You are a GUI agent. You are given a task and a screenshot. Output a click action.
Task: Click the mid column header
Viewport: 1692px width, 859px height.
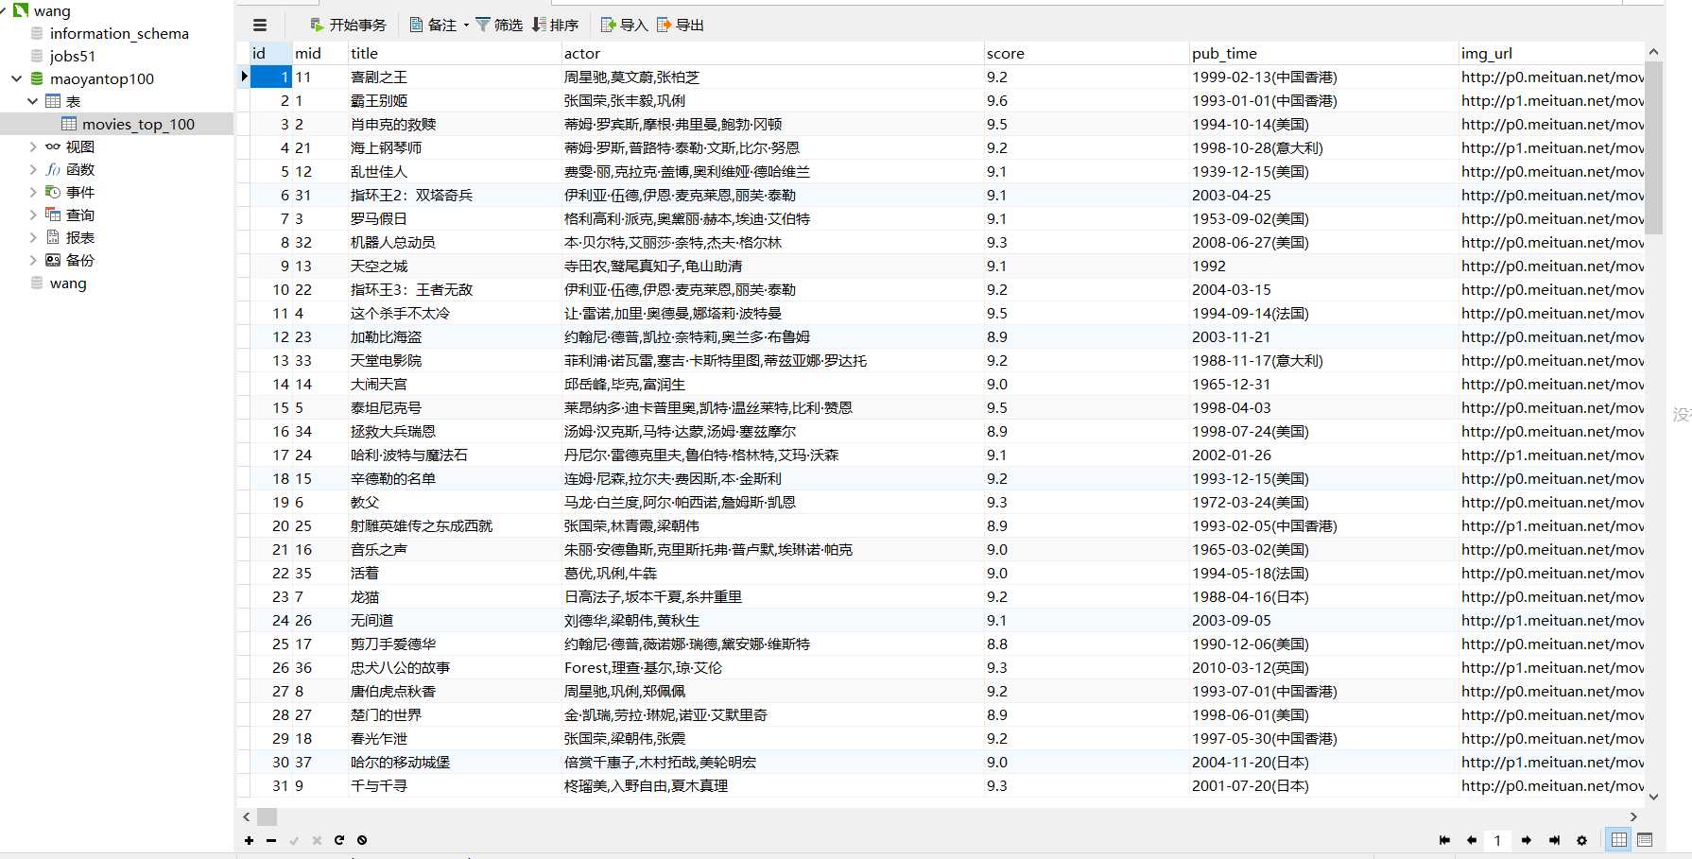(320, 54)
